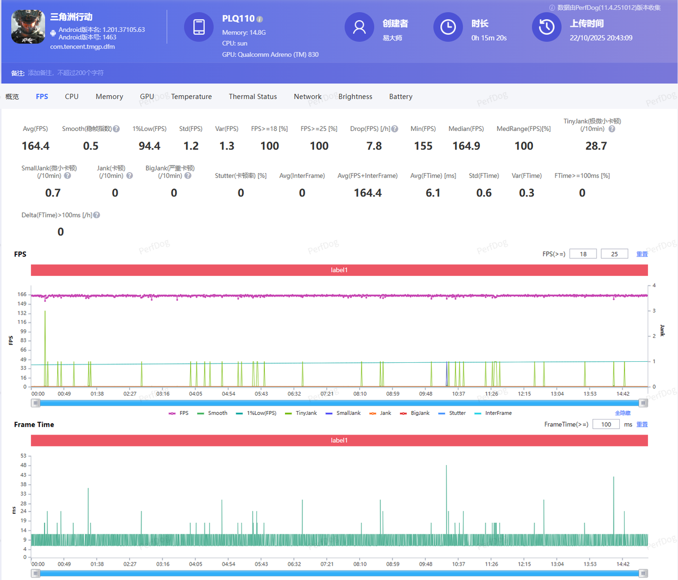Click the duration clock icon
678x580 pixels.
pyautogui.click(x=448, y=27)
